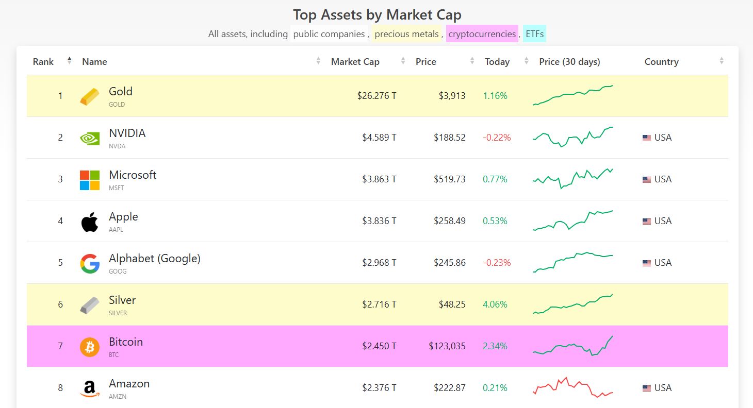Open the Bitcoin asset page link
Screen dimensions: 753x408
point(126,342)
